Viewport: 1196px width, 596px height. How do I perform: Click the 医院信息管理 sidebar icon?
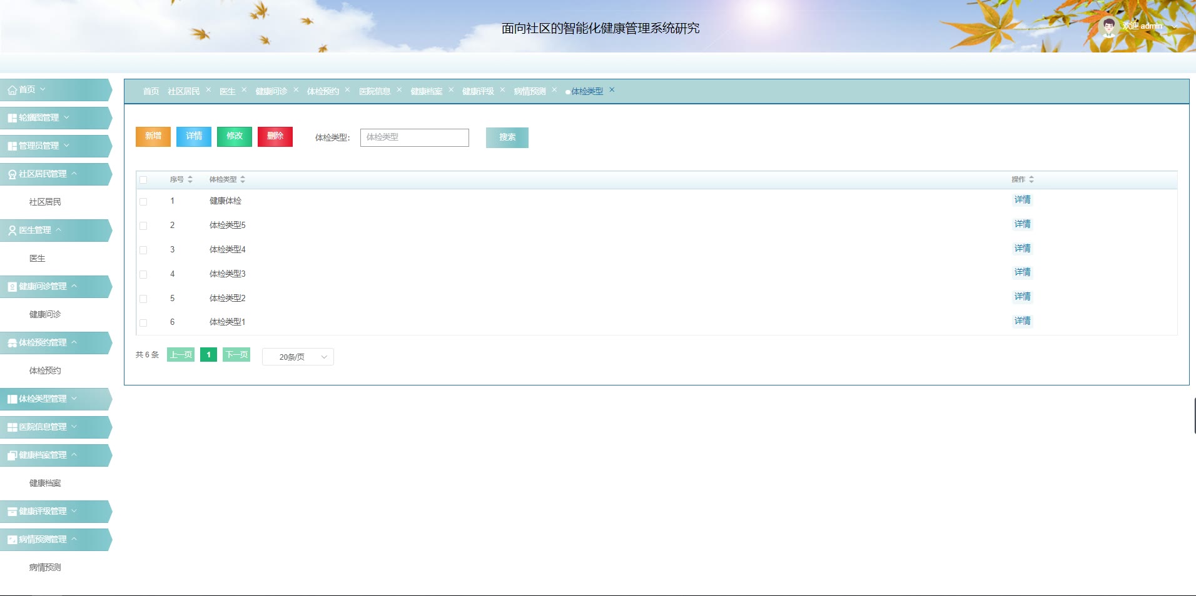coord(12,427)
